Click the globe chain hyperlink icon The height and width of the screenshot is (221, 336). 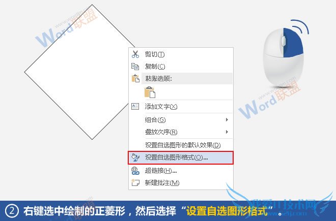(x=135, y=171)
